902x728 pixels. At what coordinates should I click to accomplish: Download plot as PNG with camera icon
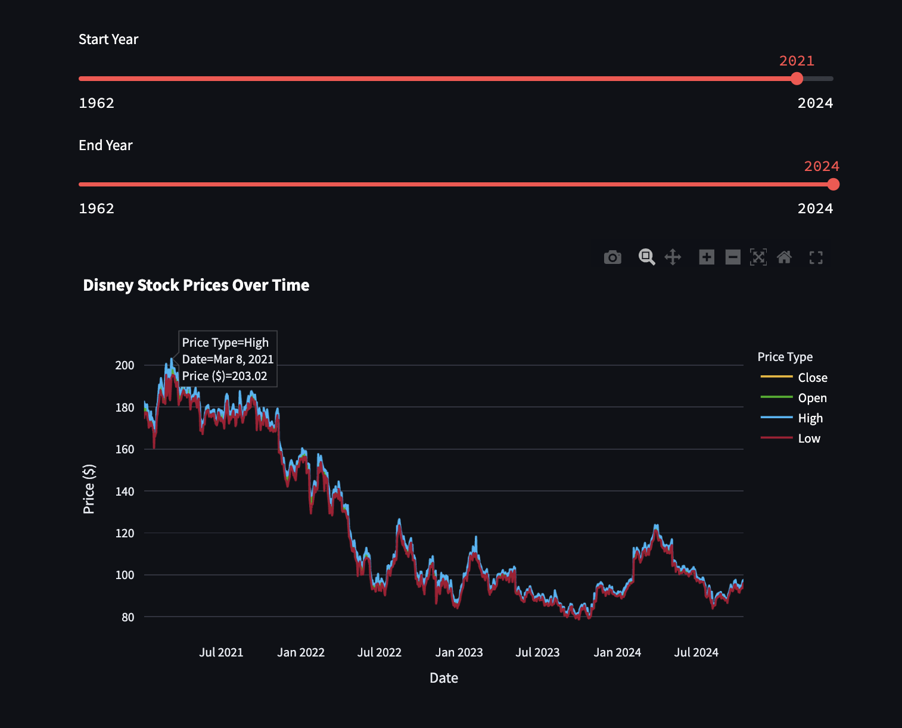612,257
